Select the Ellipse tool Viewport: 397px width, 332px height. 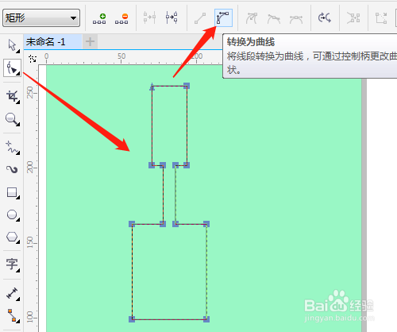tap(13, 215)
